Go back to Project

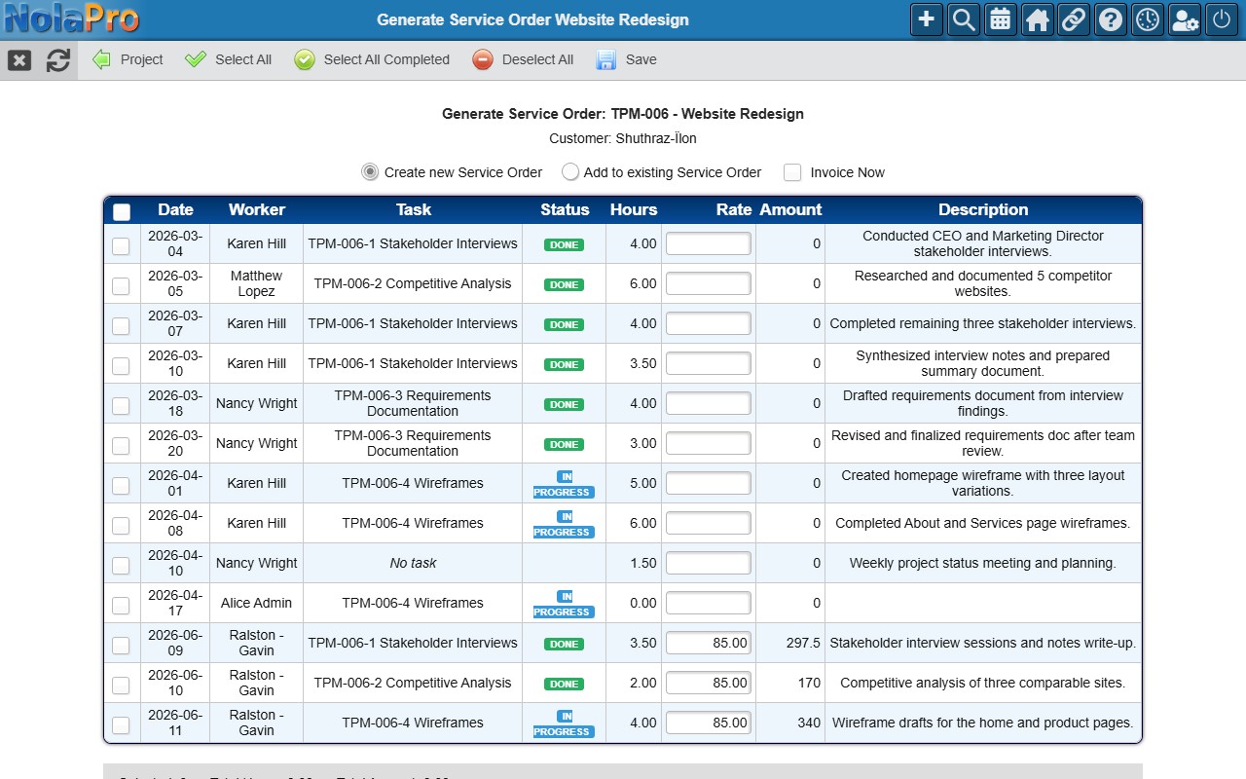[128, 59]
